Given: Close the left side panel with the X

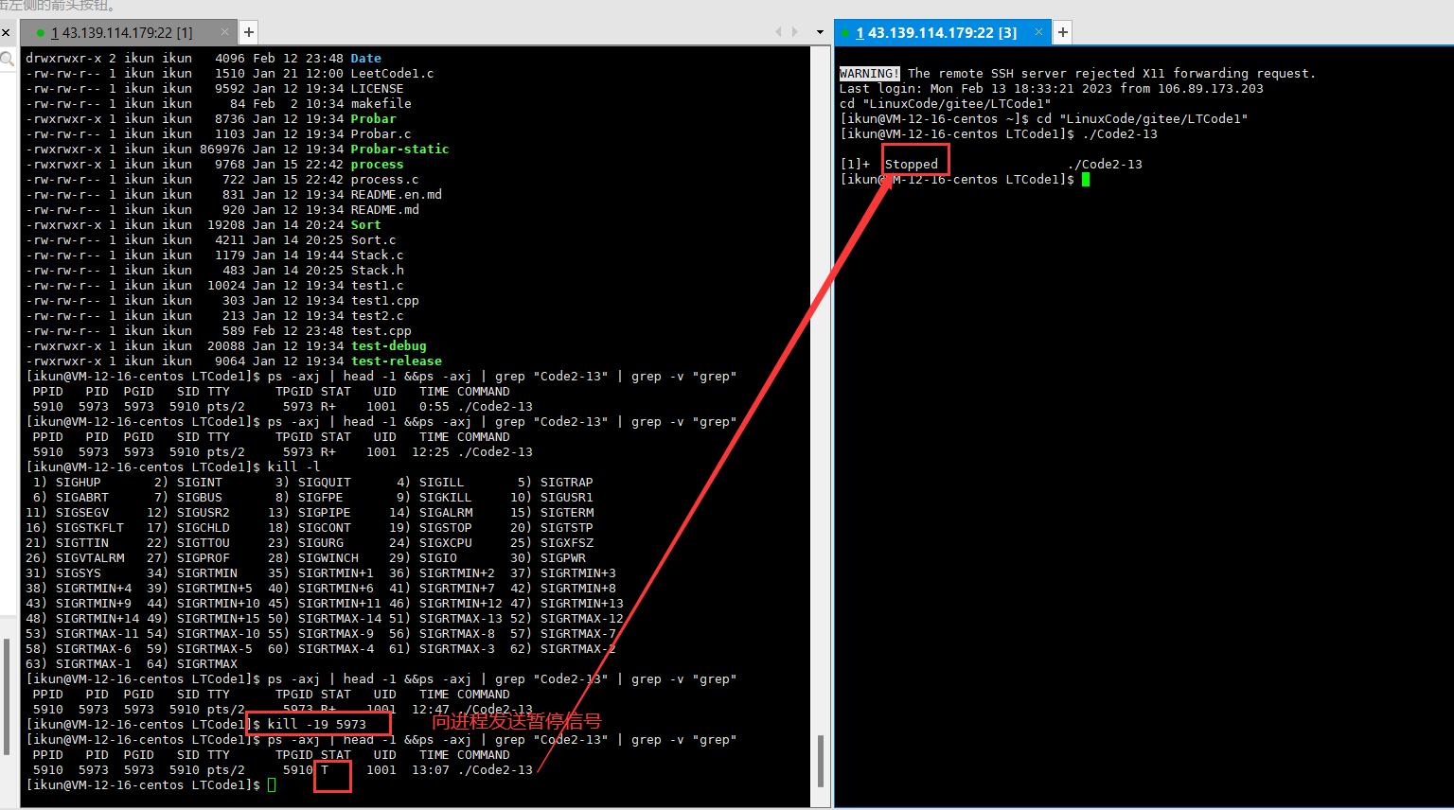Looking at the screenshot, I should (6, 32).
